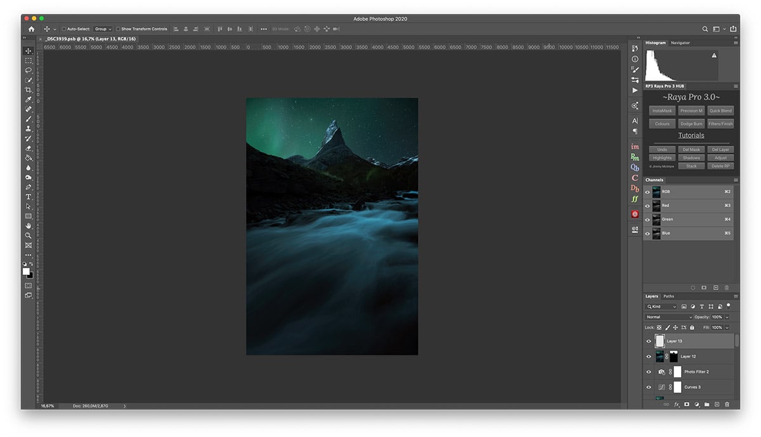
Task: Open the Auto-Select Group dropdown
Action: 103,29
